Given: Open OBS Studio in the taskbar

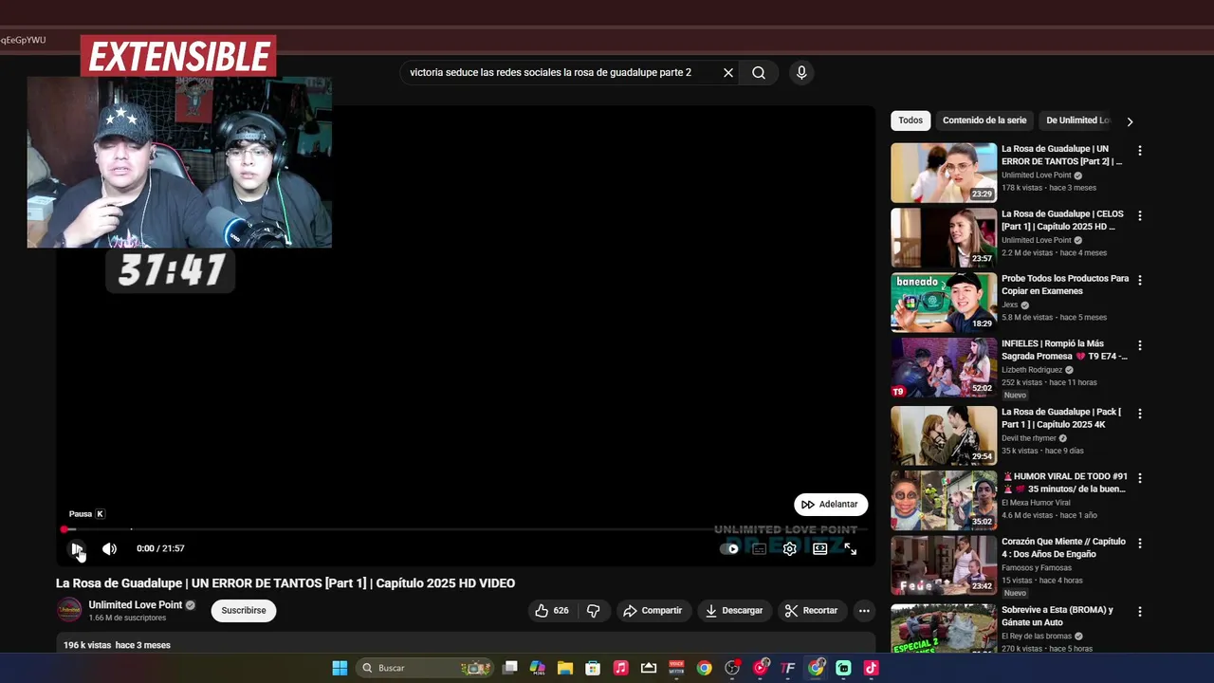Looking at the screenshot, I should [732, 668].
